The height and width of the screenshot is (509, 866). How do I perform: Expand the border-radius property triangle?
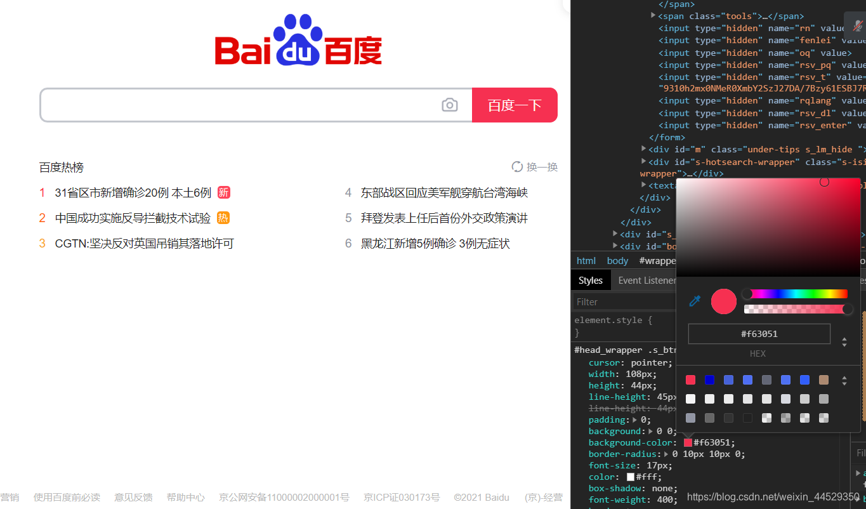point(667,454)
